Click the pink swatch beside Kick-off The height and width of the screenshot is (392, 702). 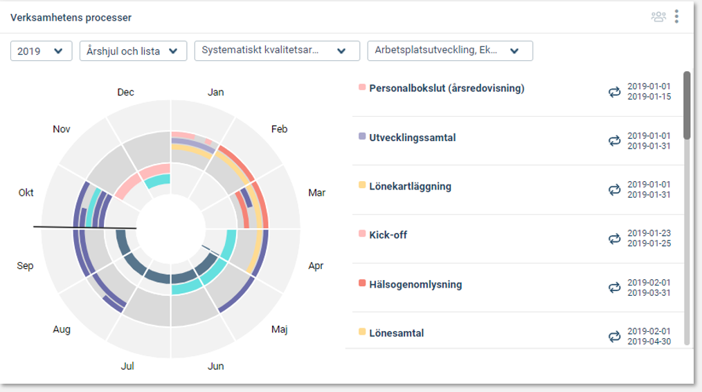click(362, 233)
